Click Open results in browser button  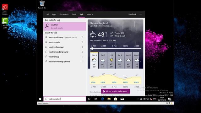[115, 91]
